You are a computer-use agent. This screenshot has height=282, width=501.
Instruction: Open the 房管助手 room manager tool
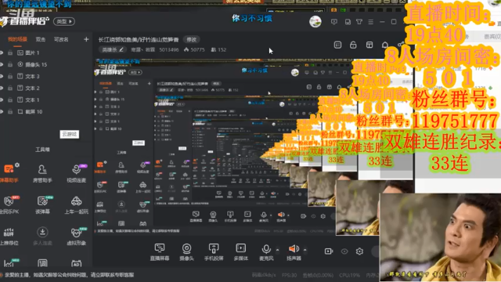pos(42,174)
